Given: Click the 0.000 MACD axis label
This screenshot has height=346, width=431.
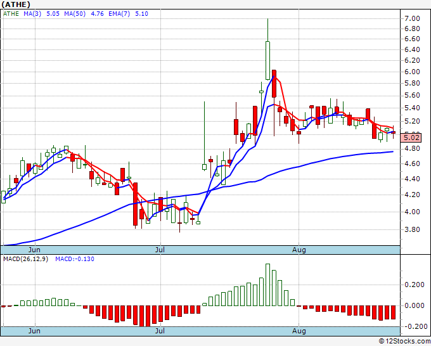Looking at the screenshot, I should pos(415,305).
